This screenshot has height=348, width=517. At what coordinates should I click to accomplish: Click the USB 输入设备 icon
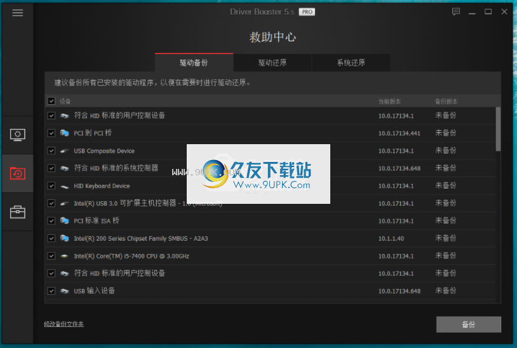tap(65, 291)
